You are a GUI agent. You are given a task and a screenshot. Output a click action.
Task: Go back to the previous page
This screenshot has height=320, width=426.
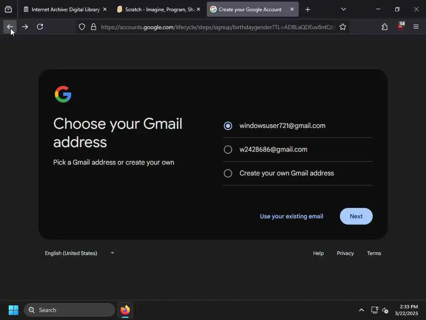click(x=10, y=27)
